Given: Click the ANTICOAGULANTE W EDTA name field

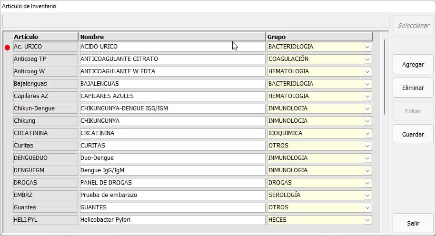Looking at the screenshot, I should [x=172, y=71].
